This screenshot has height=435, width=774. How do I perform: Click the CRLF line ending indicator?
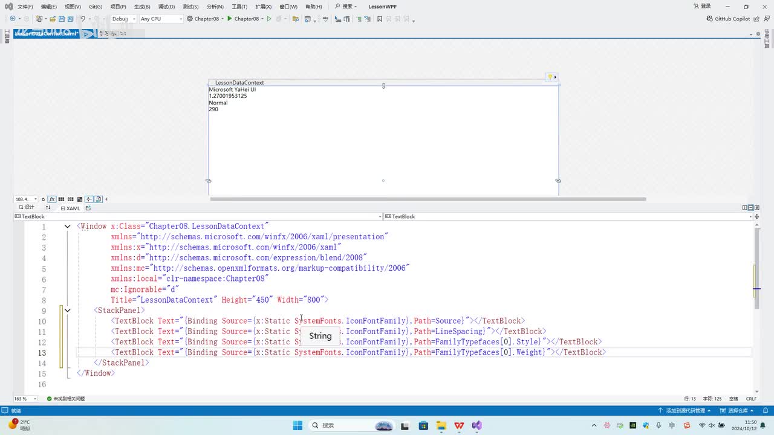pyautogui.click(x=751, y=399)
